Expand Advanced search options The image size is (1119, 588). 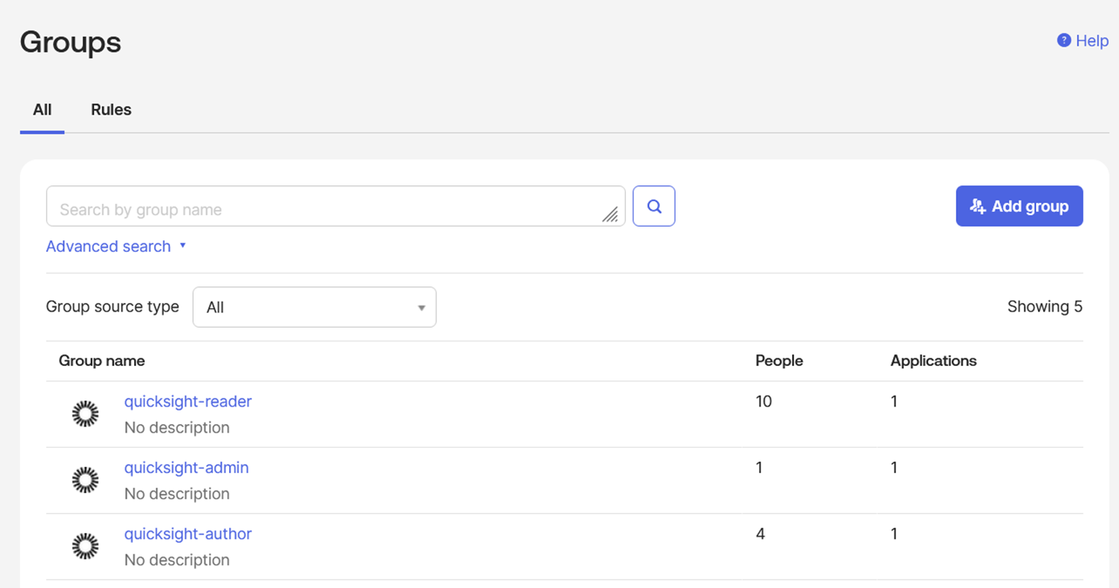coord(108,247)
